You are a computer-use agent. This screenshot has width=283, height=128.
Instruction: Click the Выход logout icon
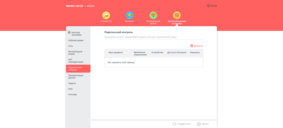click(208, 6)
